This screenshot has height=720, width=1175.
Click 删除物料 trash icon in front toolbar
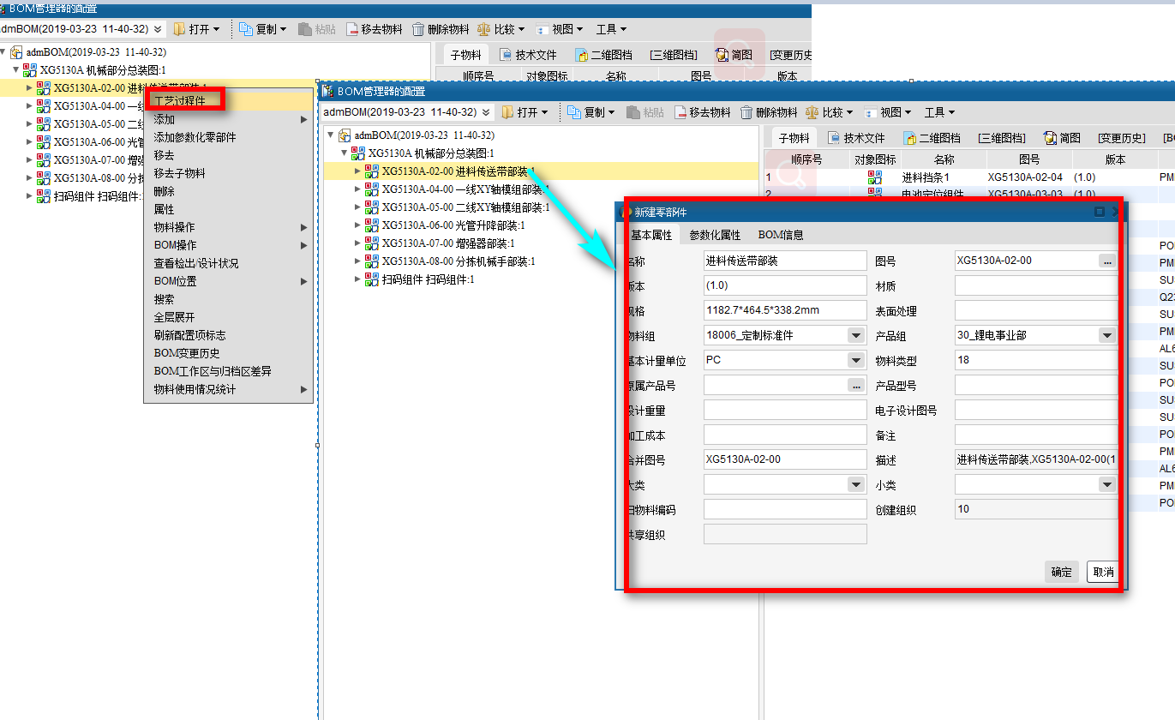746,112
